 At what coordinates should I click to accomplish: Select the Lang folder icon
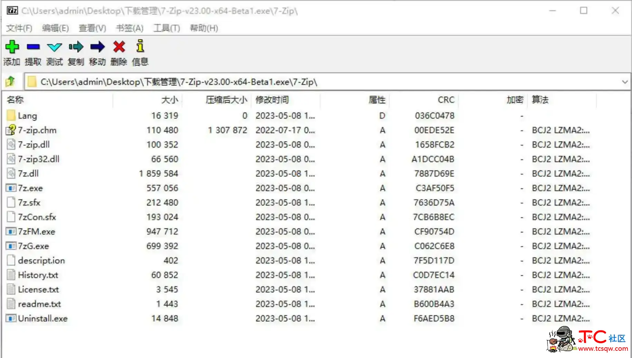(x=11, y=115)
